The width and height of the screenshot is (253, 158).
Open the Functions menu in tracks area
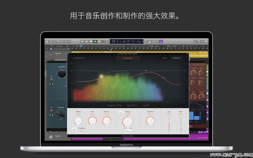[60, 46]
